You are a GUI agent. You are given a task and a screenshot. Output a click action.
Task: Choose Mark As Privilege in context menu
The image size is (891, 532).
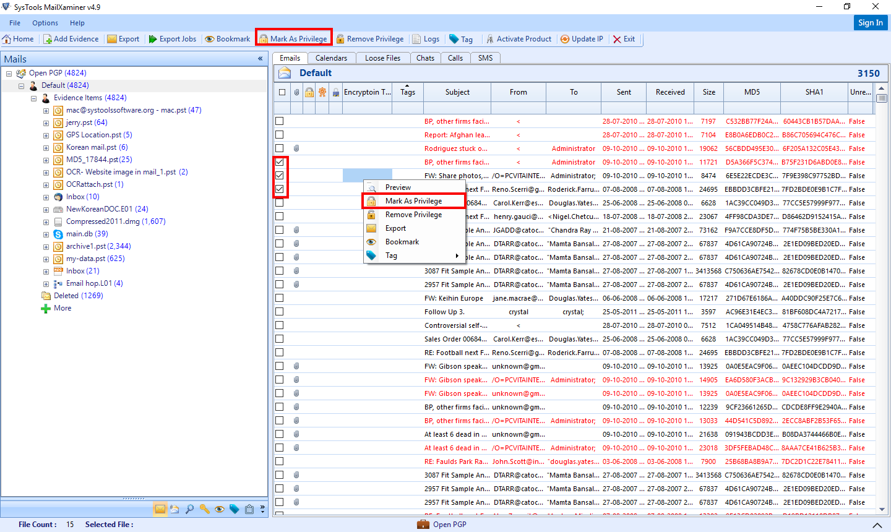tap(414, 201)
